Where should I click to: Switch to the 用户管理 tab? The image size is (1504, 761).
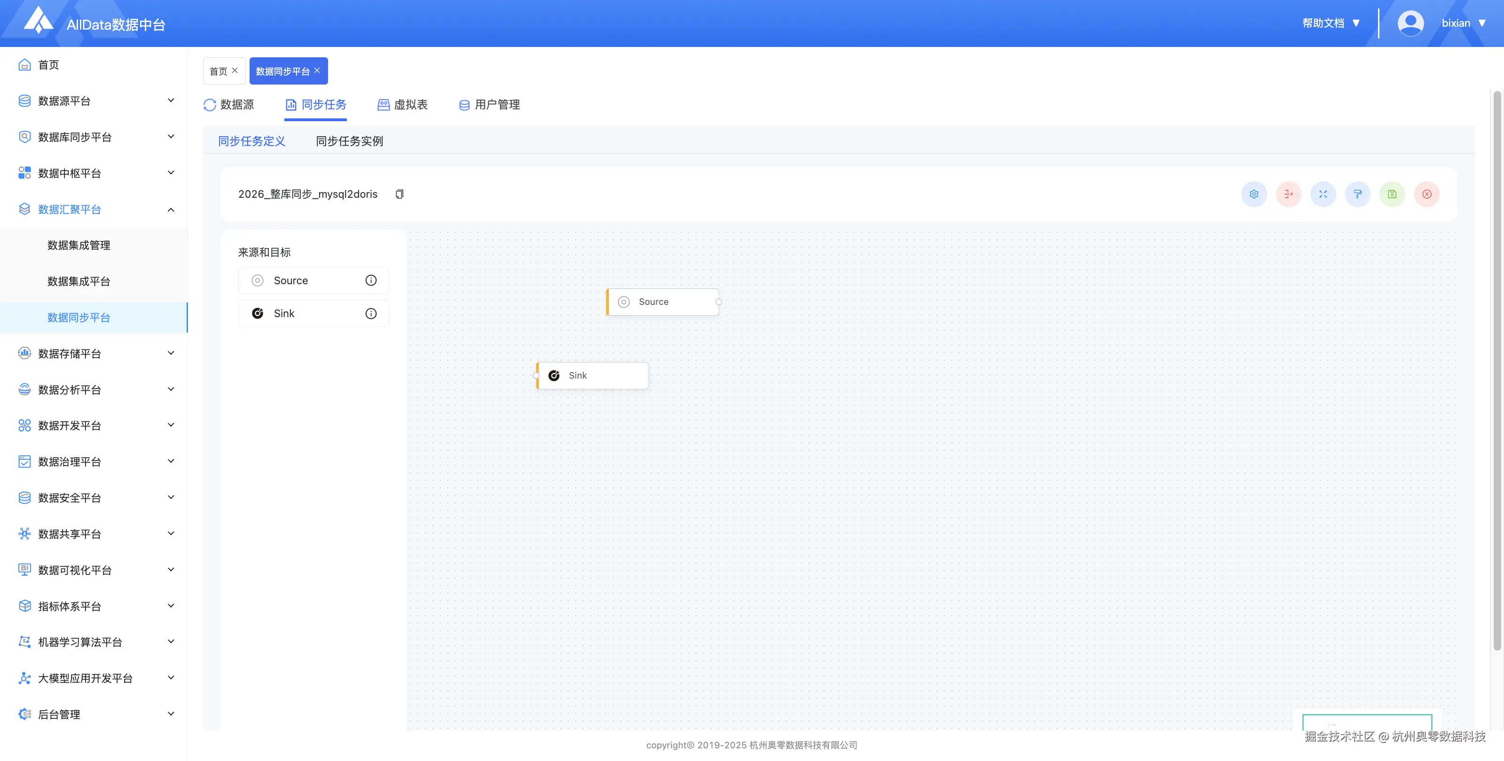pos(489,104)
